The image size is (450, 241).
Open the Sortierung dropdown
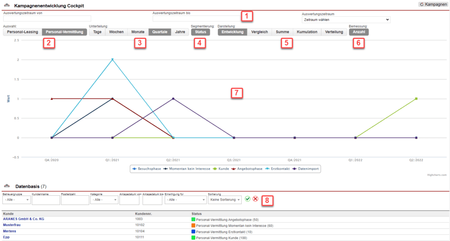225,200
